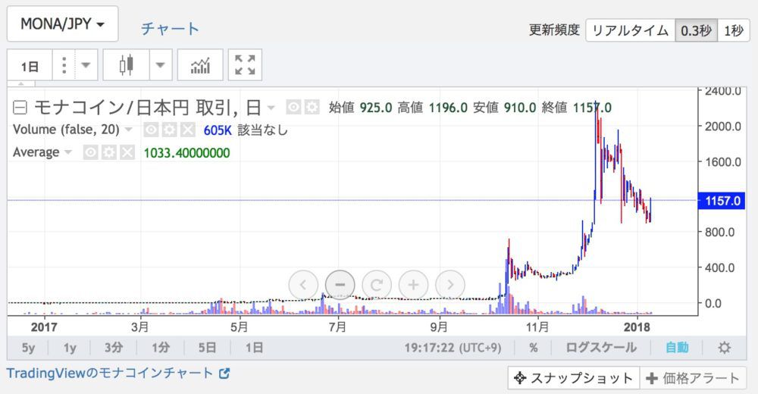Zoom in the chart with plus button
758x394 pixels.
tap(413, 285)
